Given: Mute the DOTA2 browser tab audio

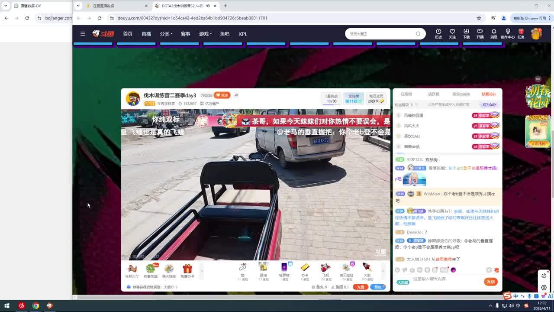Looking at the screenshot, I should coord(208,6).
